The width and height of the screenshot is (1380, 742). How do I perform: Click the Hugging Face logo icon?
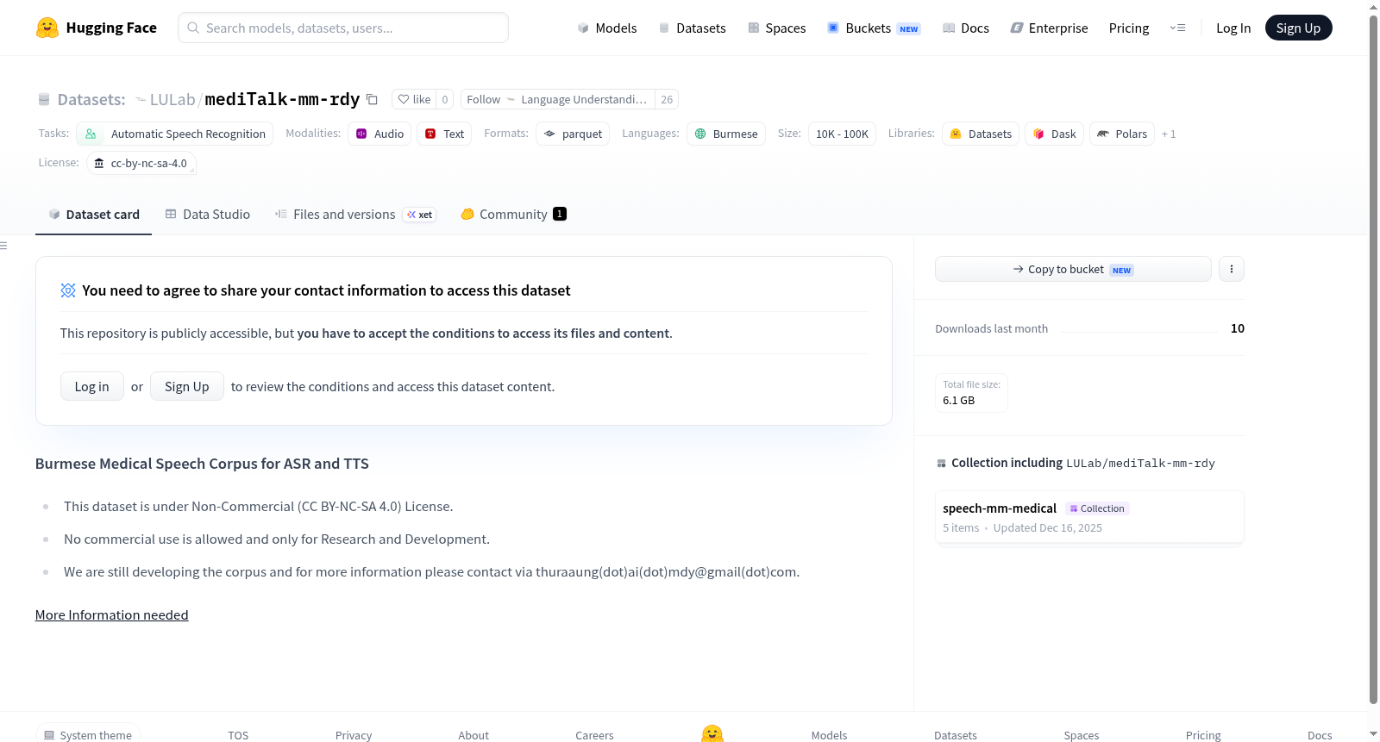tap(47, 28)
